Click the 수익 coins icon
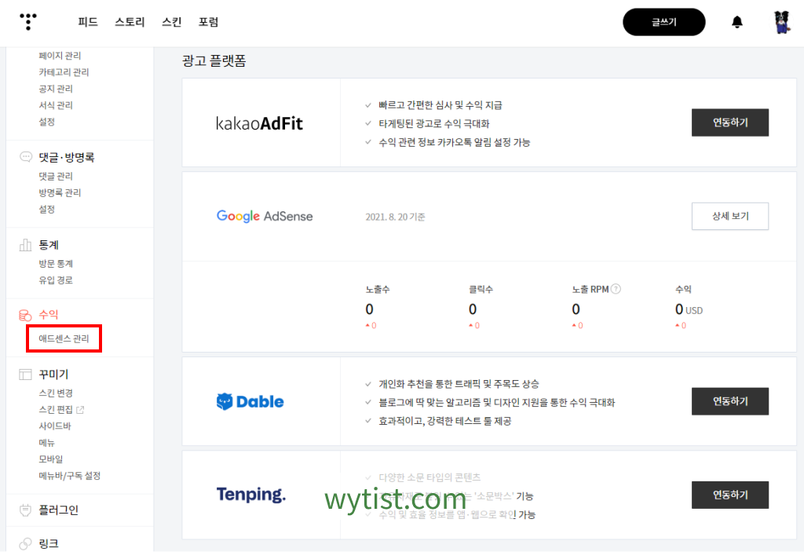The height and width of the screenshot is (552, 804). pos(26,315)
